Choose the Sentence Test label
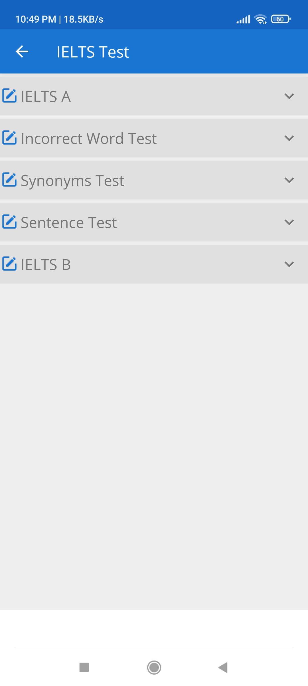The image size is (308, 686). 69,223
